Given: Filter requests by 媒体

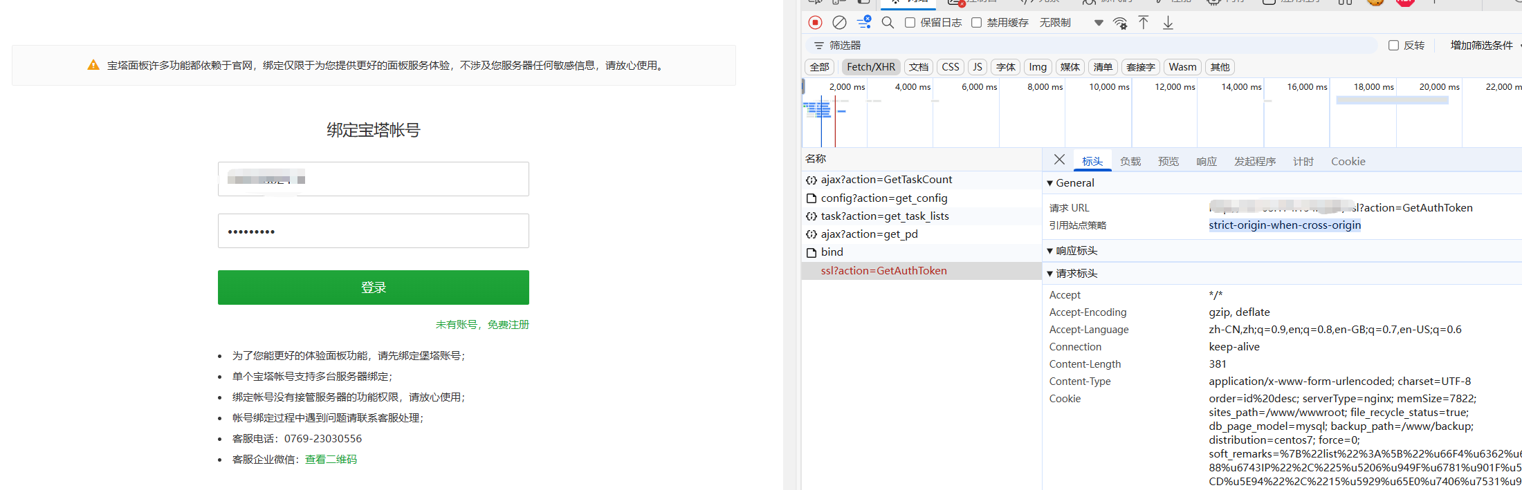Looking at the screenshot, I should 1070,67.
